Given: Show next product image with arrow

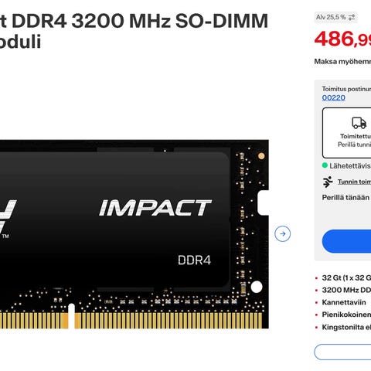Looking at the screenshot, I should 283,233.
